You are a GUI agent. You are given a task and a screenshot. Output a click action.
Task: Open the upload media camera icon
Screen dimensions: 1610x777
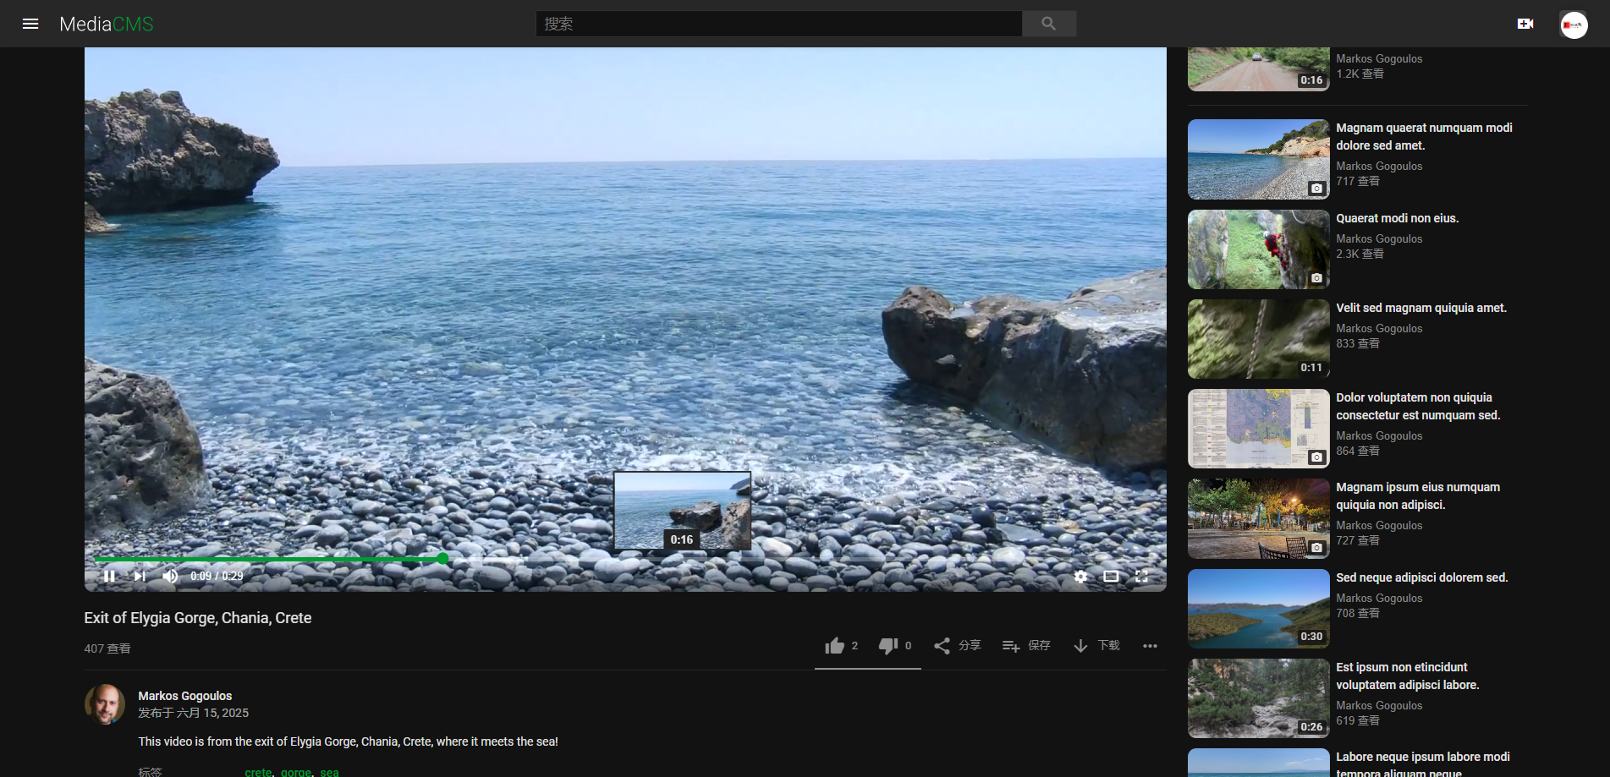pos(1525,24)
